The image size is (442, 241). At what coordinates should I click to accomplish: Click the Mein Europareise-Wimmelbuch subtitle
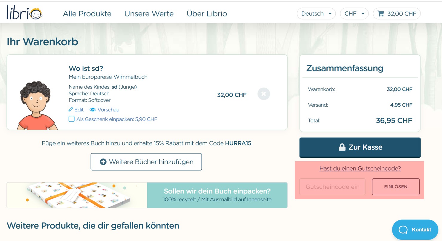pos(108,77)
